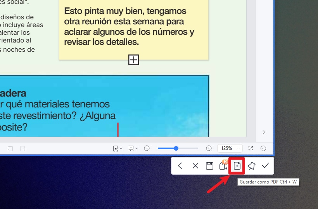The width and height of the screenshot is (318, 209).
Task: Click the circled down-arrow status bar button
Action: tap(264, 148)
